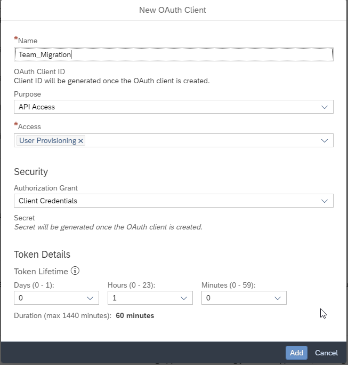Click the 60 minutes duration text
The width and height of the screenshot is (348, 365).
135,315
